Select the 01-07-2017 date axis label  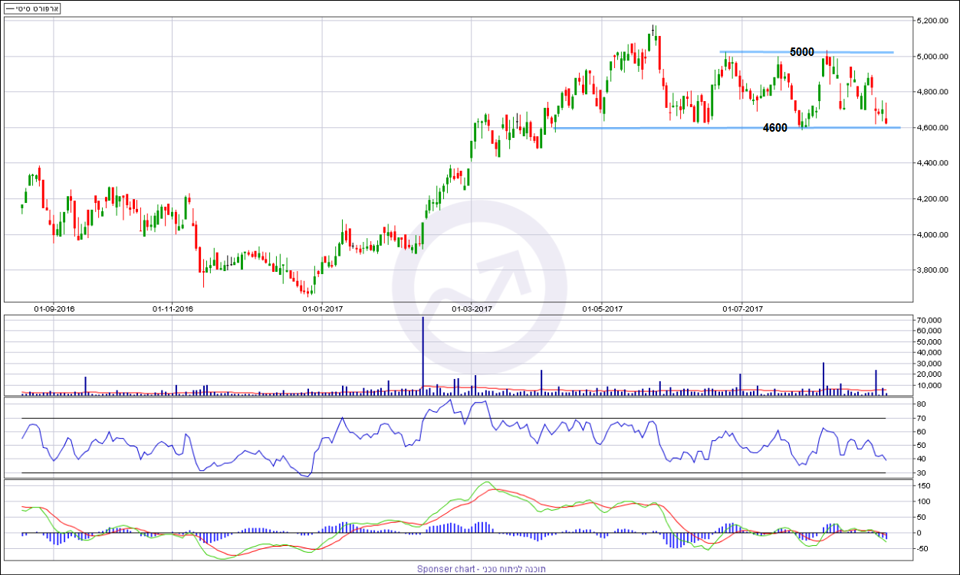[742, 309]
